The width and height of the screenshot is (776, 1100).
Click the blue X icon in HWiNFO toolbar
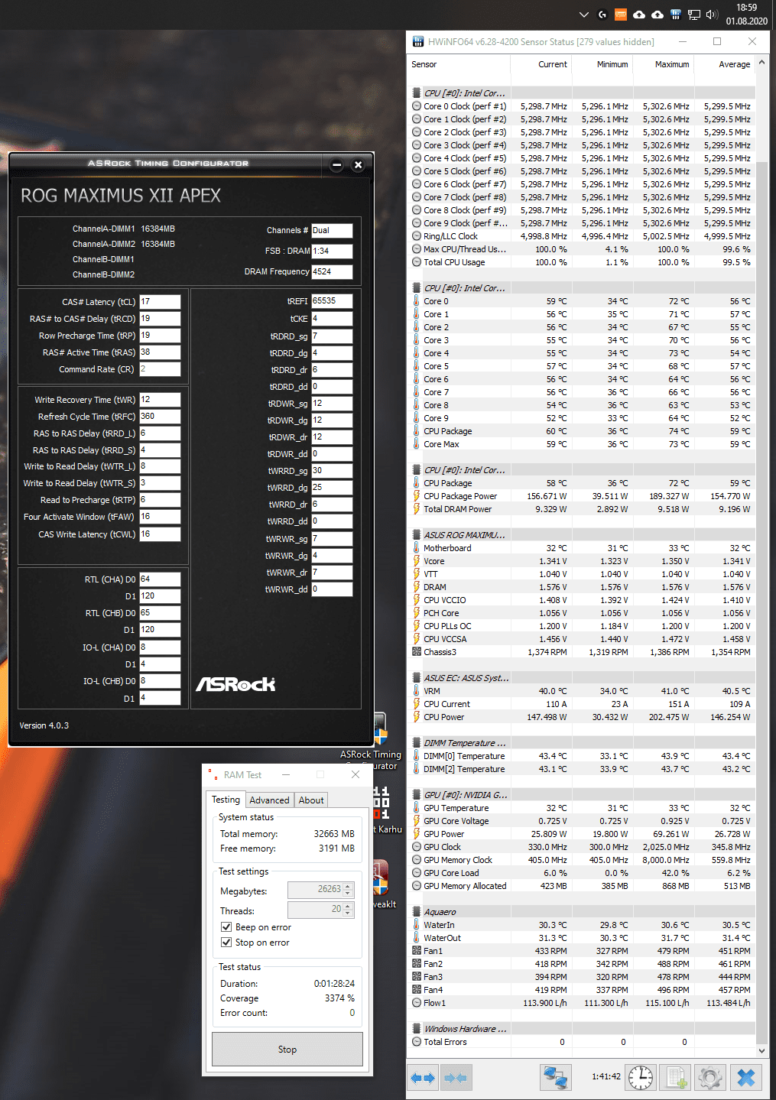pyautogui.click(x=746, y=1078)
